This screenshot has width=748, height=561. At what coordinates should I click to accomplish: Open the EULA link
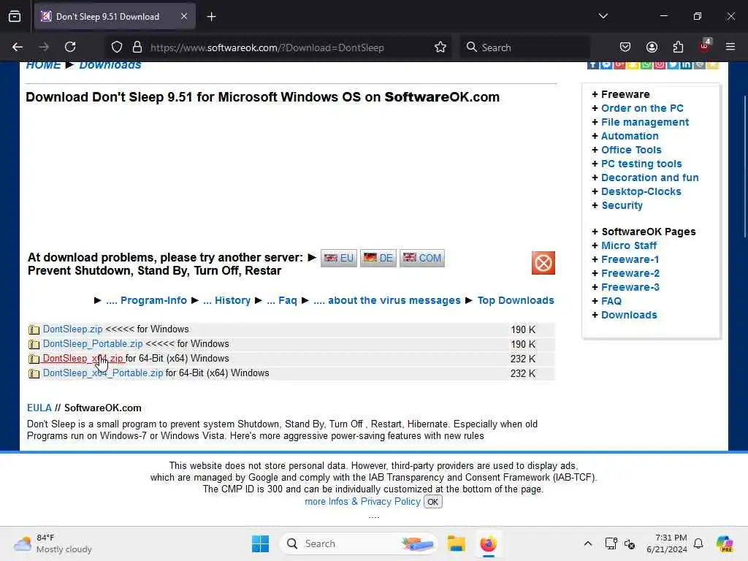[x=39, y=408]
